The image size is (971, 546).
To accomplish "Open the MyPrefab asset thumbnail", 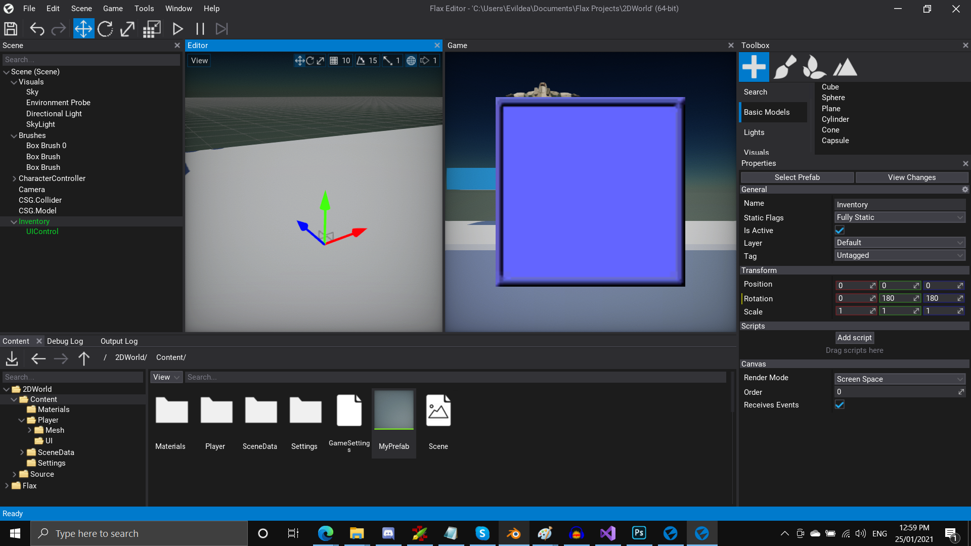I will tap(393, 410).
